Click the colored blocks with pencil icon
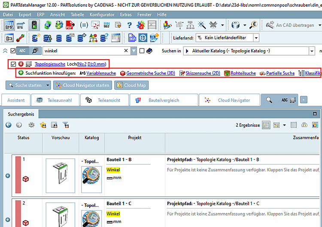Viewport: 322px width, 227px height. tap(167, 25)
